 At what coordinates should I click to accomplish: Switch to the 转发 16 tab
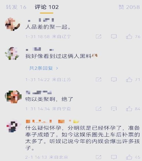[x=16, y=7]
